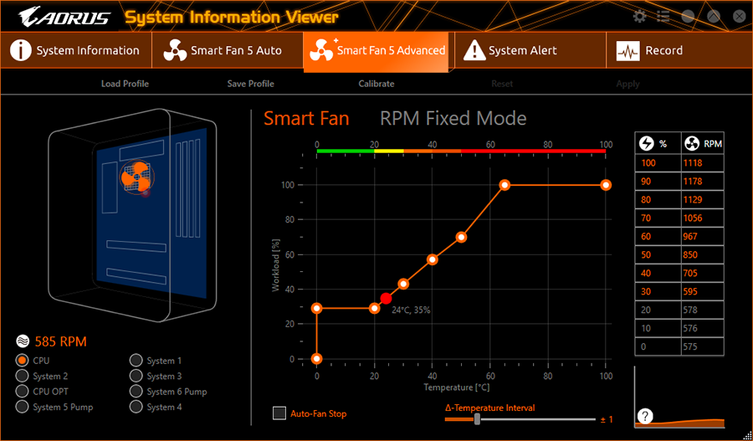Viewport: 753px width, 441px height.
Task: Click the 1129 RPM table cell
Action: [x=702, y=199]
